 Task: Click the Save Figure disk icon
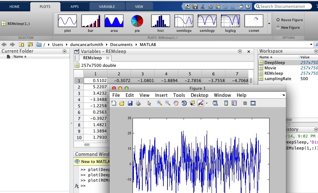pyautogui.click(x=130, y=103)
